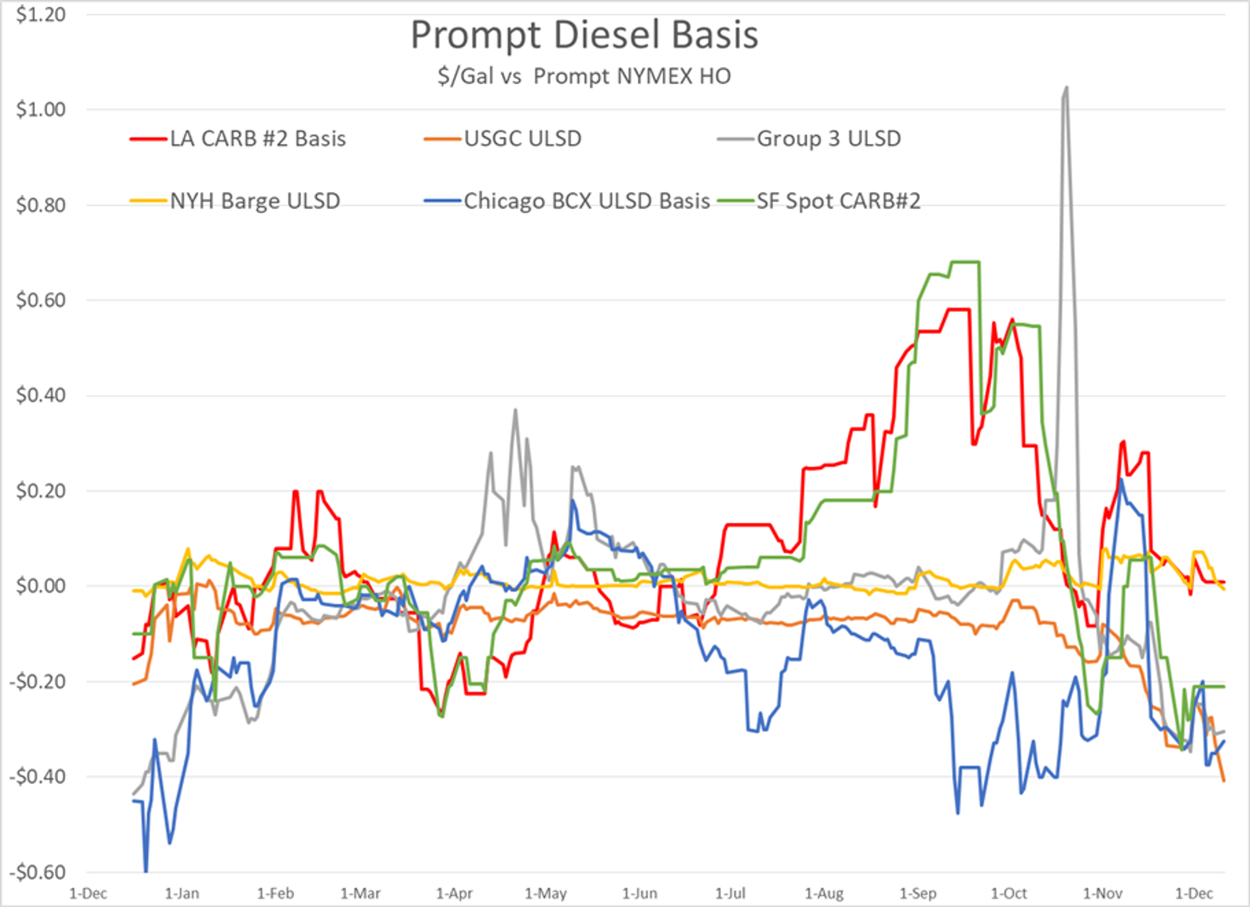Click the 'Chicago BCX ULSD Basis' legend label
1250x907 pixels.
tap(586, 201)
